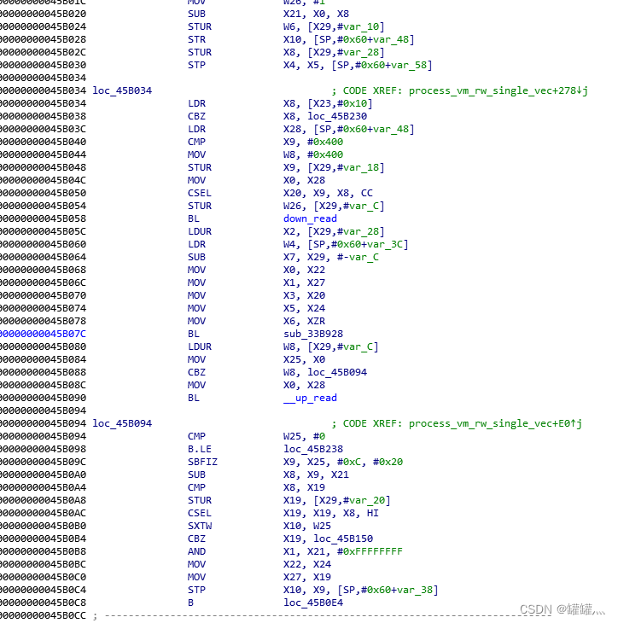Screen dimensions: 618x623
Task: Click address 000000000045B090
Action: click(43, 398)
